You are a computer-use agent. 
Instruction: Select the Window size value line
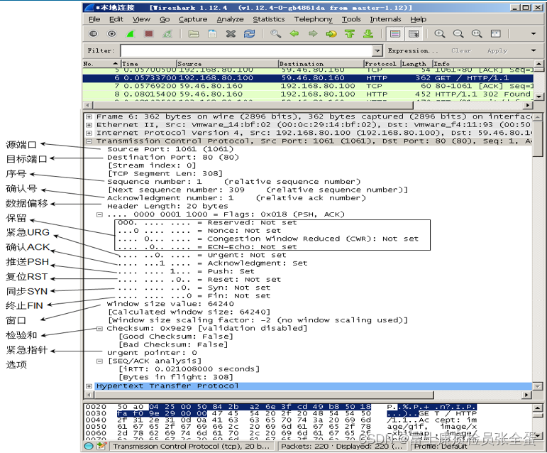click(x=170, y=304)
